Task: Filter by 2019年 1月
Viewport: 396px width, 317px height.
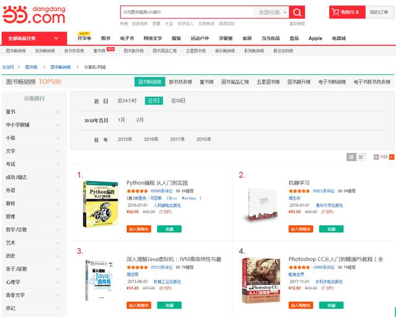Action: pyautogui.click(x=121, y=120)
